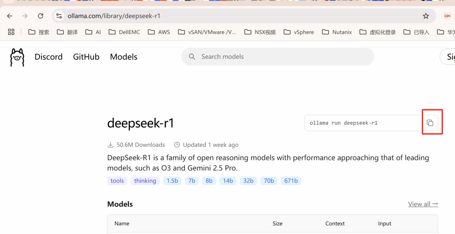
Task: Open the apps grid in bookmarks bar
Action: point(11,32)
